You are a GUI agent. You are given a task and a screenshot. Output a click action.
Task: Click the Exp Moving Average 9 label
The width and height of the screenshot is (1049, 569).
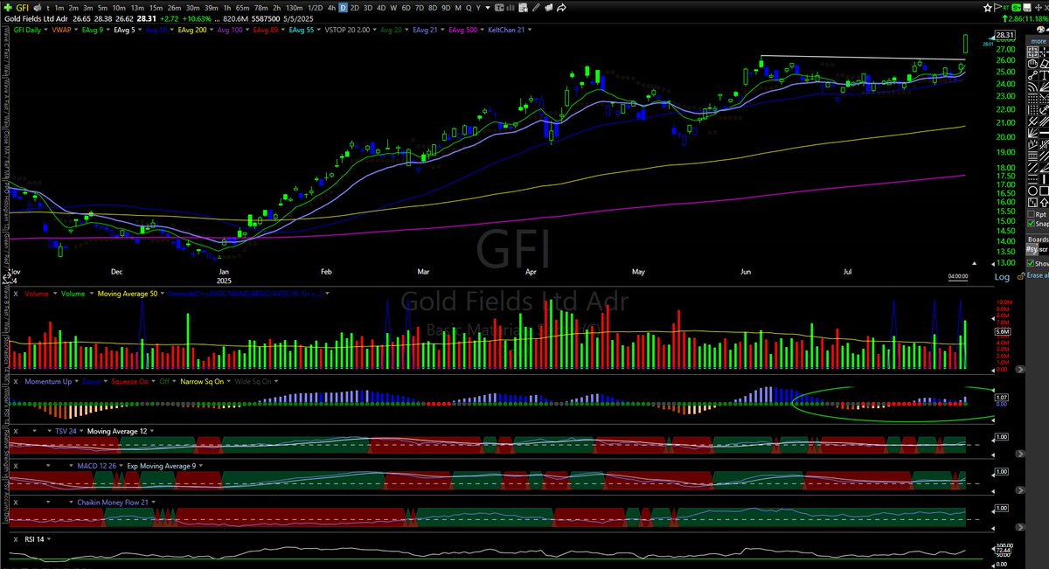[x=162, y=466]
